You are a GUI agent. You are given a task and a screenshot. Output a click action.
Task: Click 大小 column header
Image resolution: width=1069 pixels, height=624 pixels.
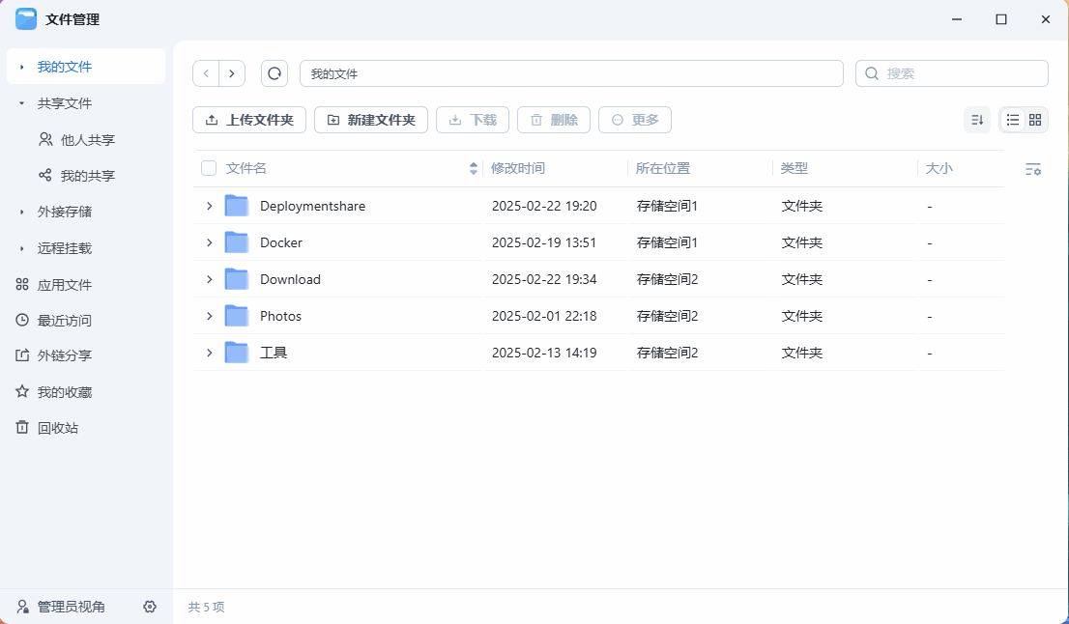[939, 168]
